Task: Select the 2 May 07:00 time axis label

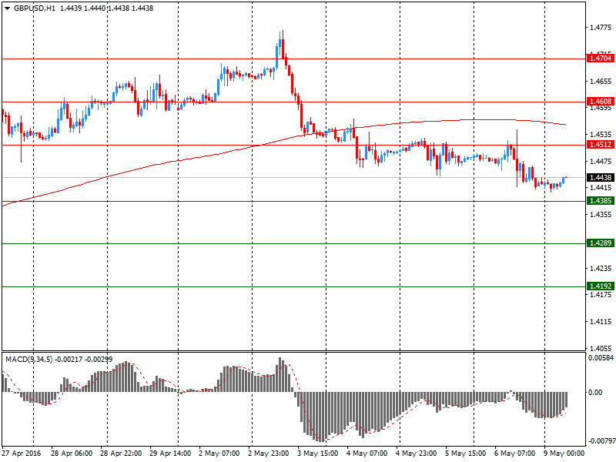Action: 219,454
